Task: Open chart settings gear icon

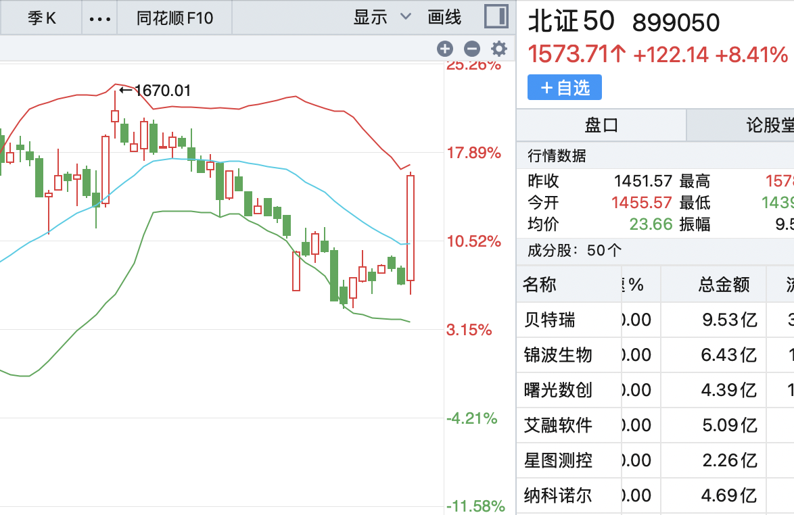Action: (499, 49)
